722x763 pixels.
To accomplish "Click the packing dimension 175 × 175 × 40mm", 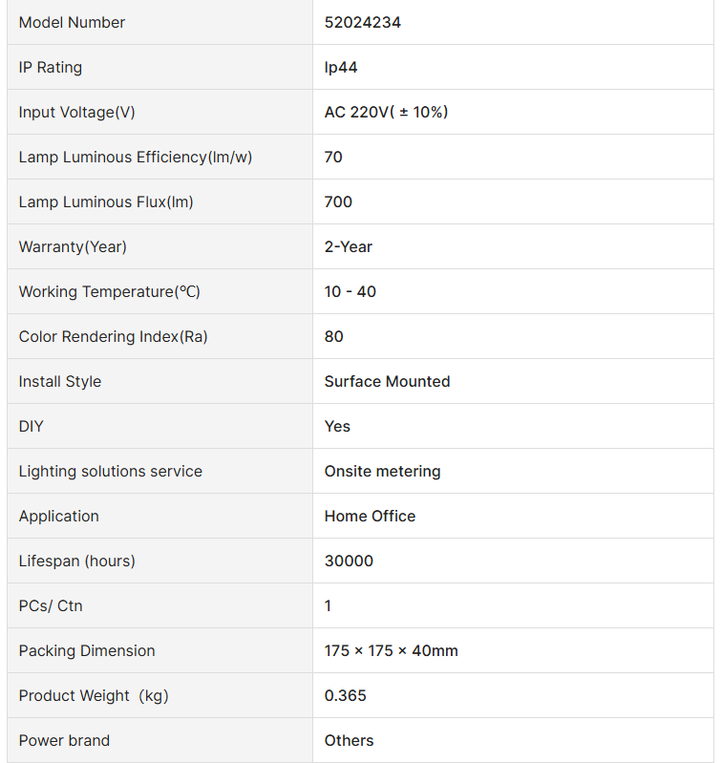I will [x=391, y=651].
